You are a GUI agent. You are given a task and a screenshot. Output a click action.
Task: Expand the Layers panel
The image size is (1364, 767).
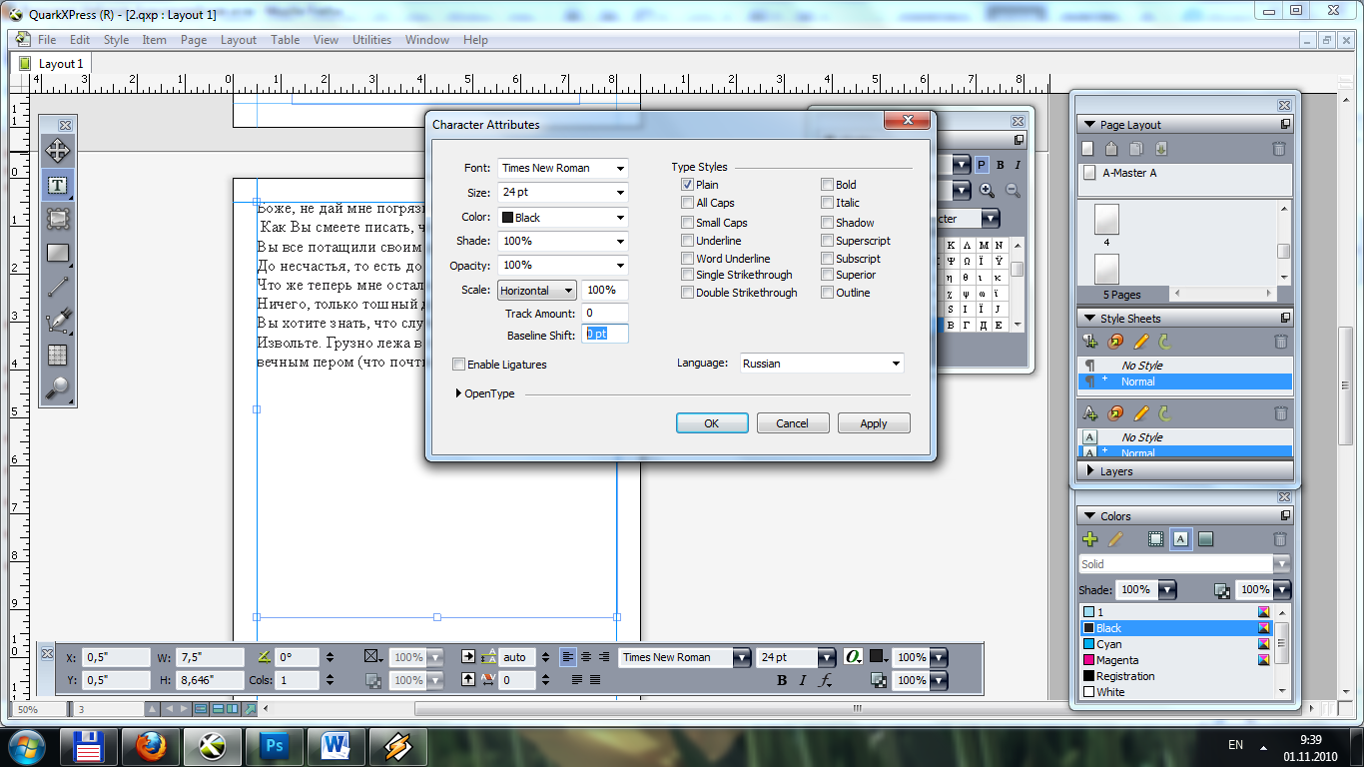tap(1088, 470)
